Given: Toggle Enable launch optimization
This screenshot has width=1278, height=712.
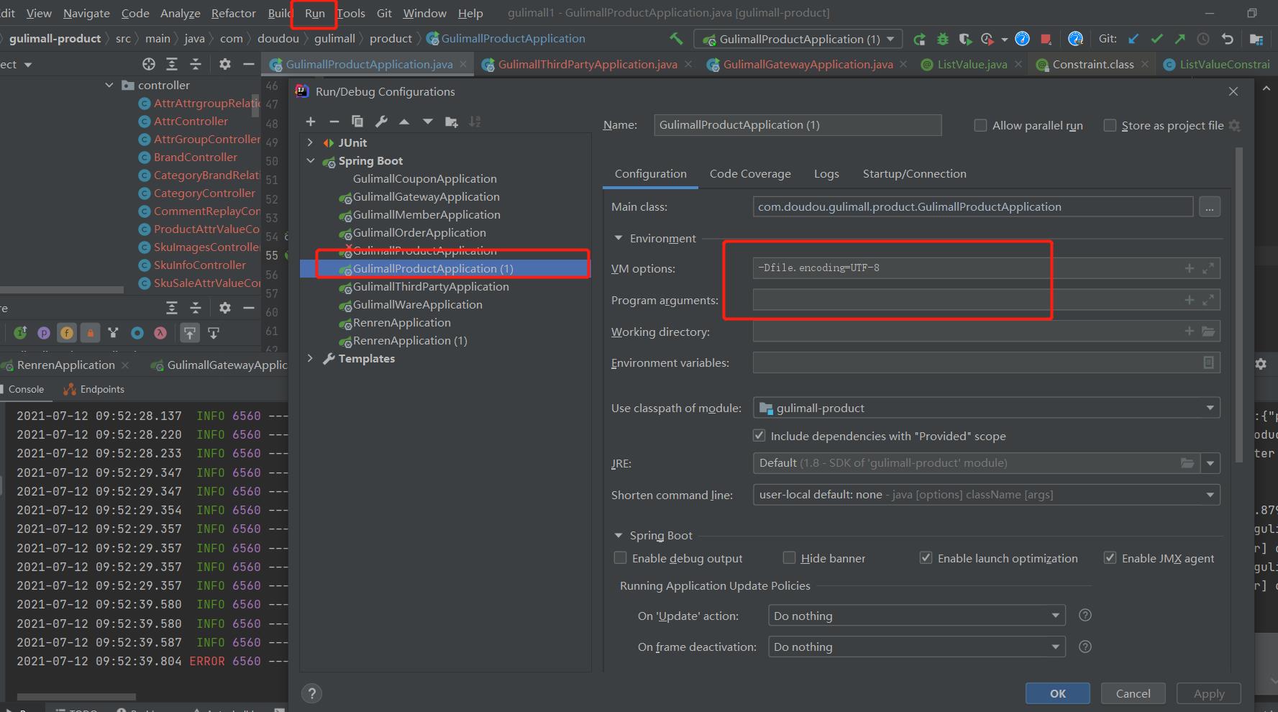Looking at the screenshot, I should [x=926, y=557].
